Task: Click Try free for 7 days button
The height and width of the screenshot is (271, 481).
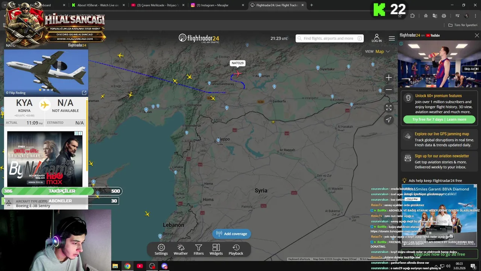Action: pyautogui.click(x=439, y=119)
